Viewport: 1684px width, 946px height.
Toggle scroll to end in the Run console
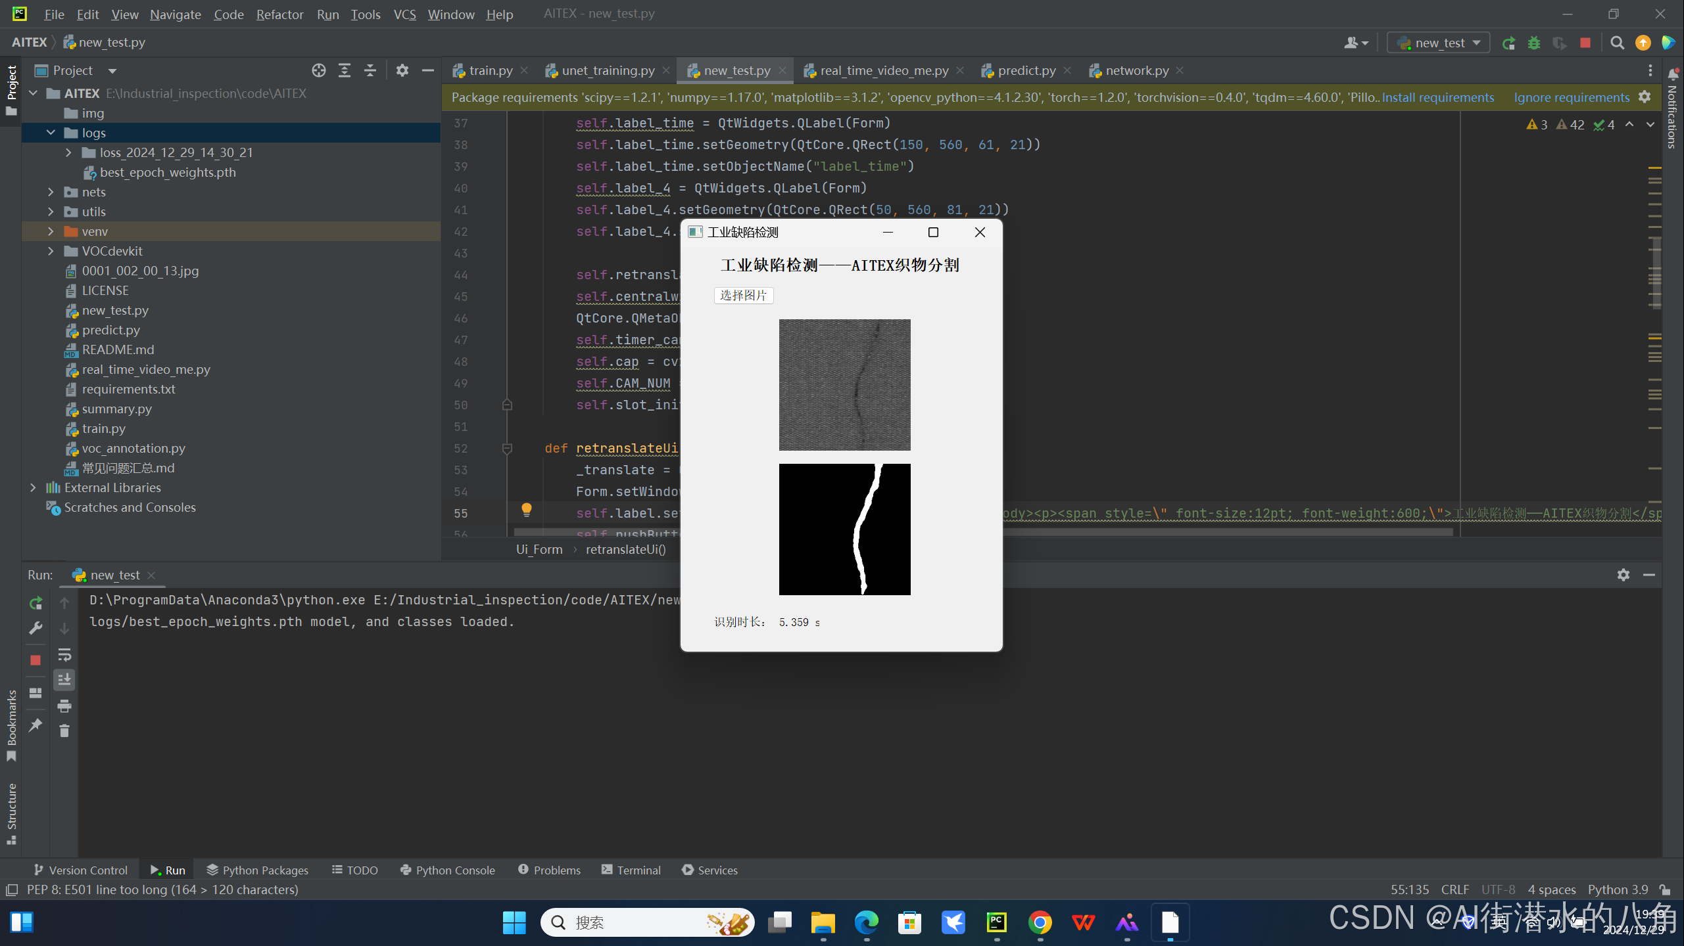[64, 680]
